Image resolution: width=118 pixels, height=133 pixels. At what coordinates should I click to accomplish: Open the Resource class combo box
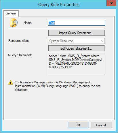point(76,41)
